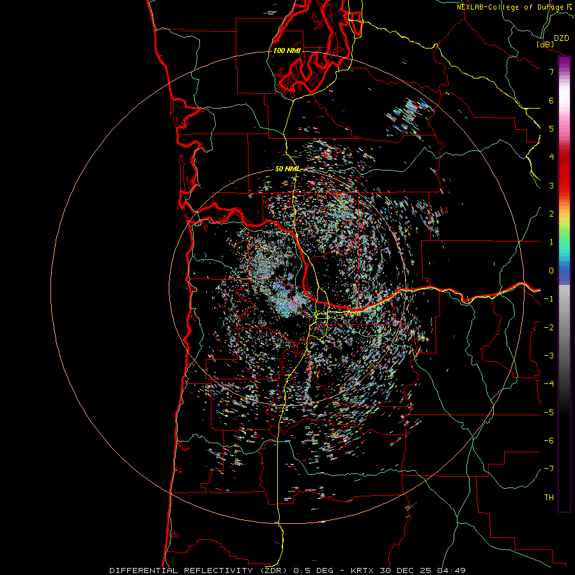
Task: Click the positive 2 tick on the dB scale
Action: click(551, 214)
